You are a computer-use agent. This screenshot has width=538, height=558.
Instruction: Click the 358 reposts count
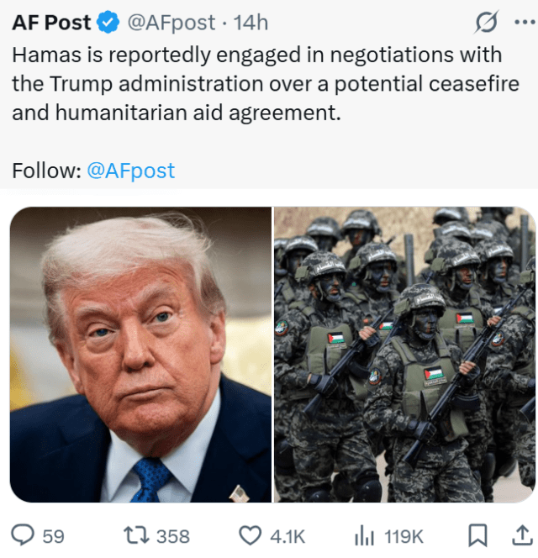[x=173, y=536]
